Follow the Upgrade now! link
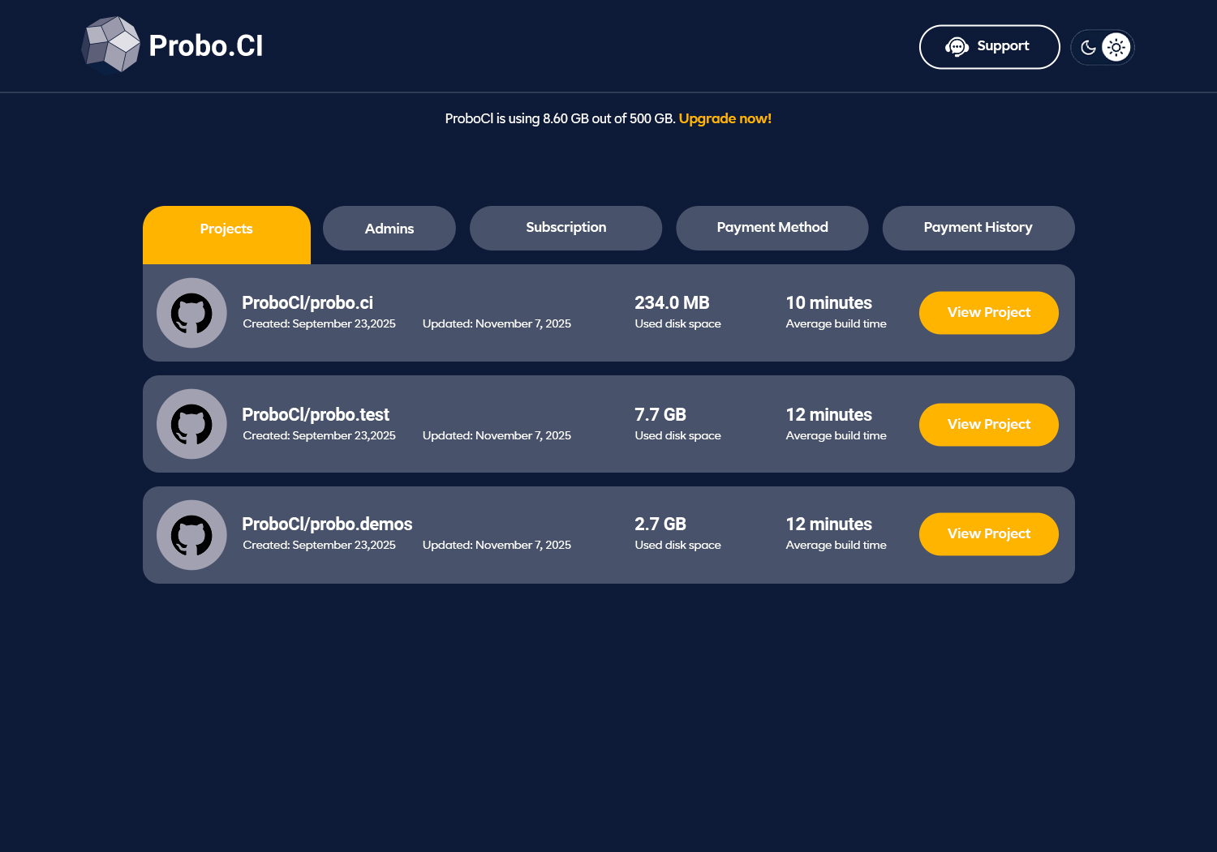The image size is (1217, 852). coord(725,118)
